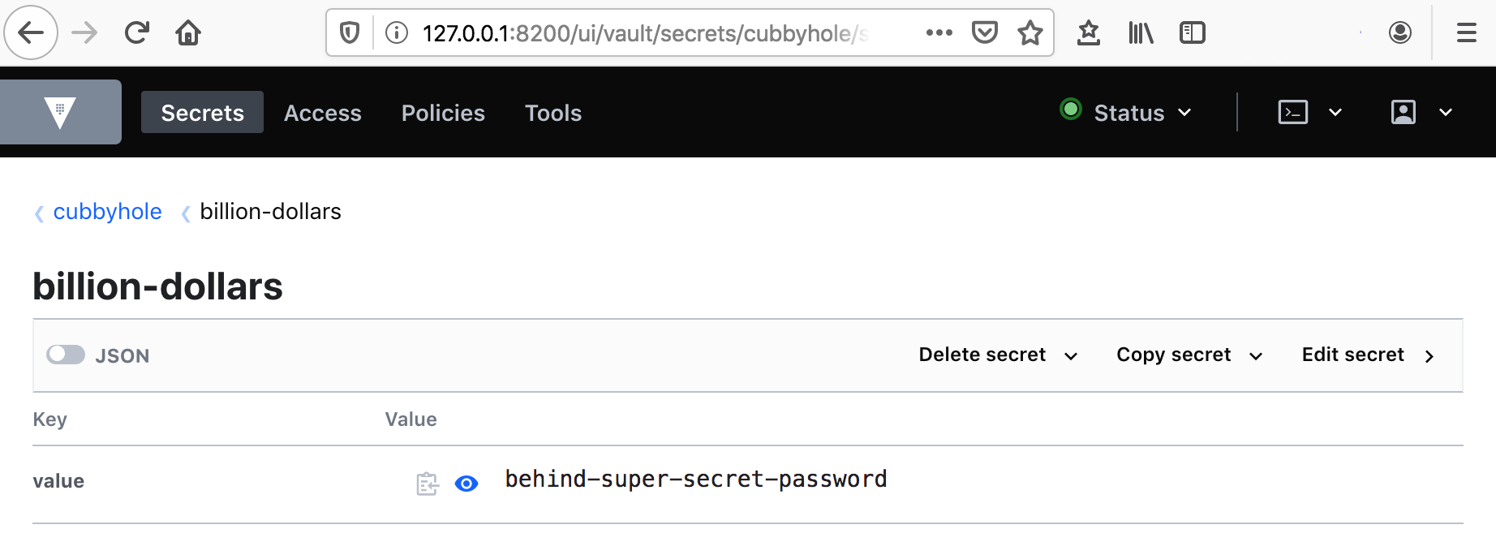Hide the secret value with eye icon

[x=466, y=484]
